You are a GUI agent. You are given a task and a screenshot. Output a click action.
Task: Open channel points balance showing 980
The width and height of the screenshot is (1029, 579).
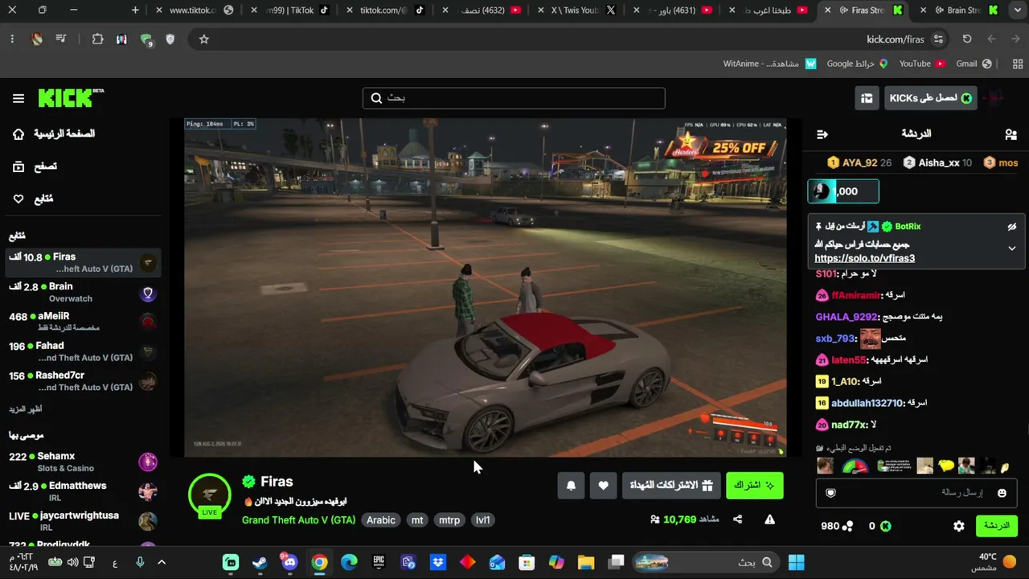coord(837,526)
